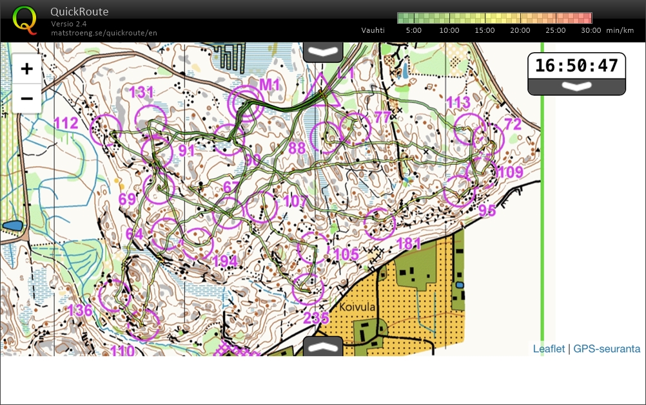The image size is (646, 405).
Task: Click the green start of pace scale
Action: (404, 18)
